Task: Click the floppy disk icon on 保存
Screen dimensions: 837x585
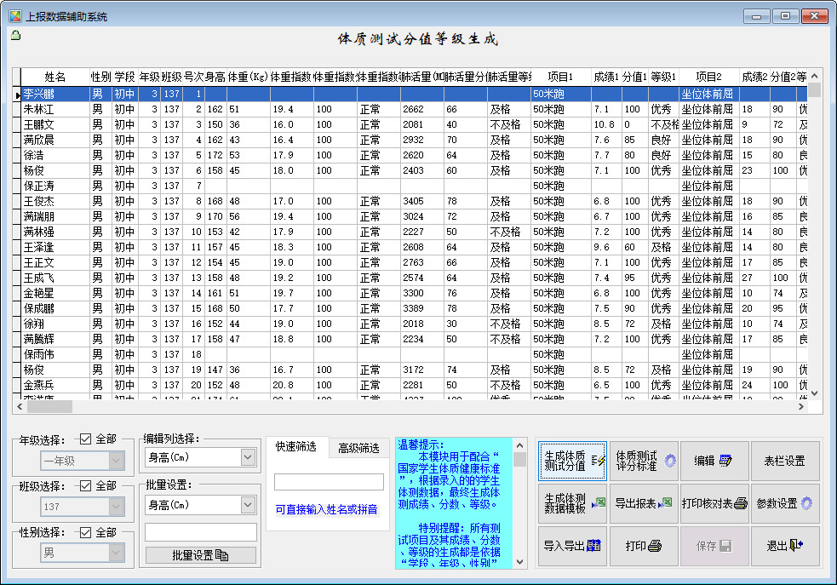Action: tap(725, 546)
